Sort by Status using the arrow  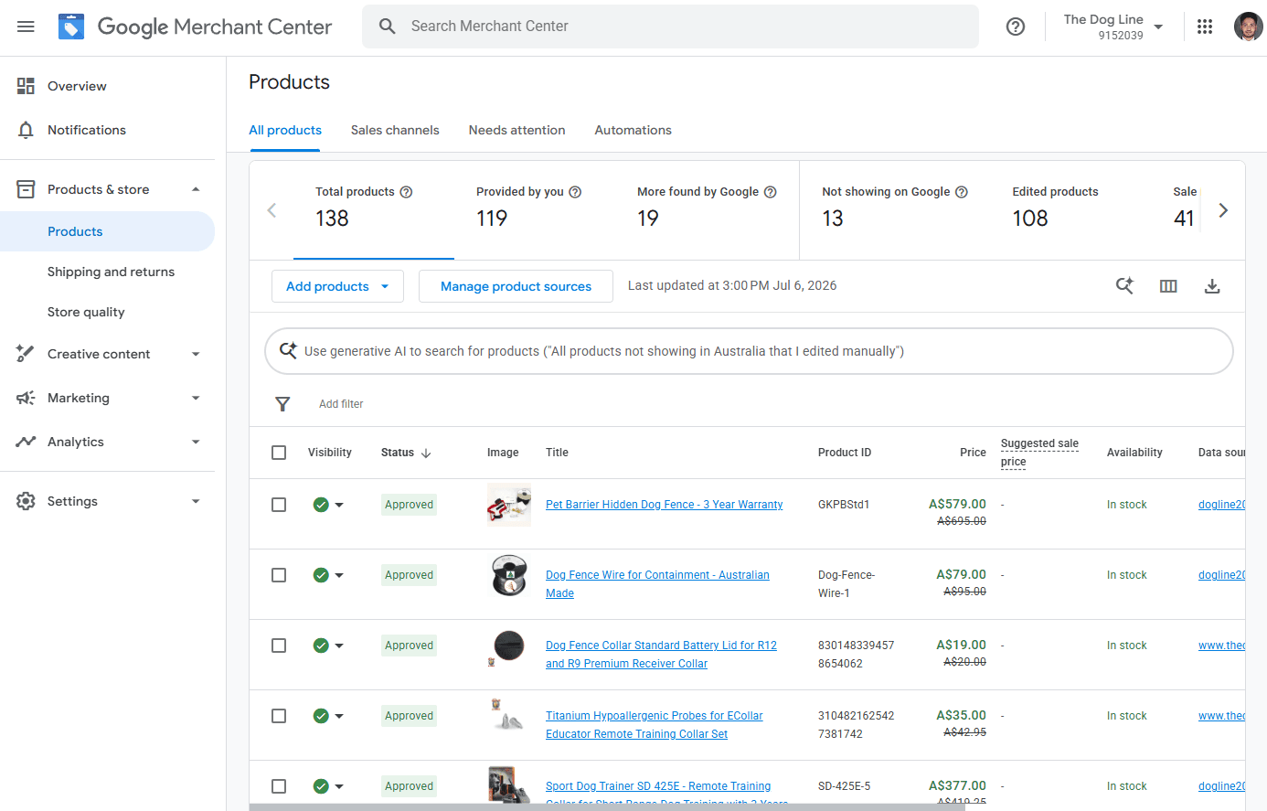click(426, 453)
